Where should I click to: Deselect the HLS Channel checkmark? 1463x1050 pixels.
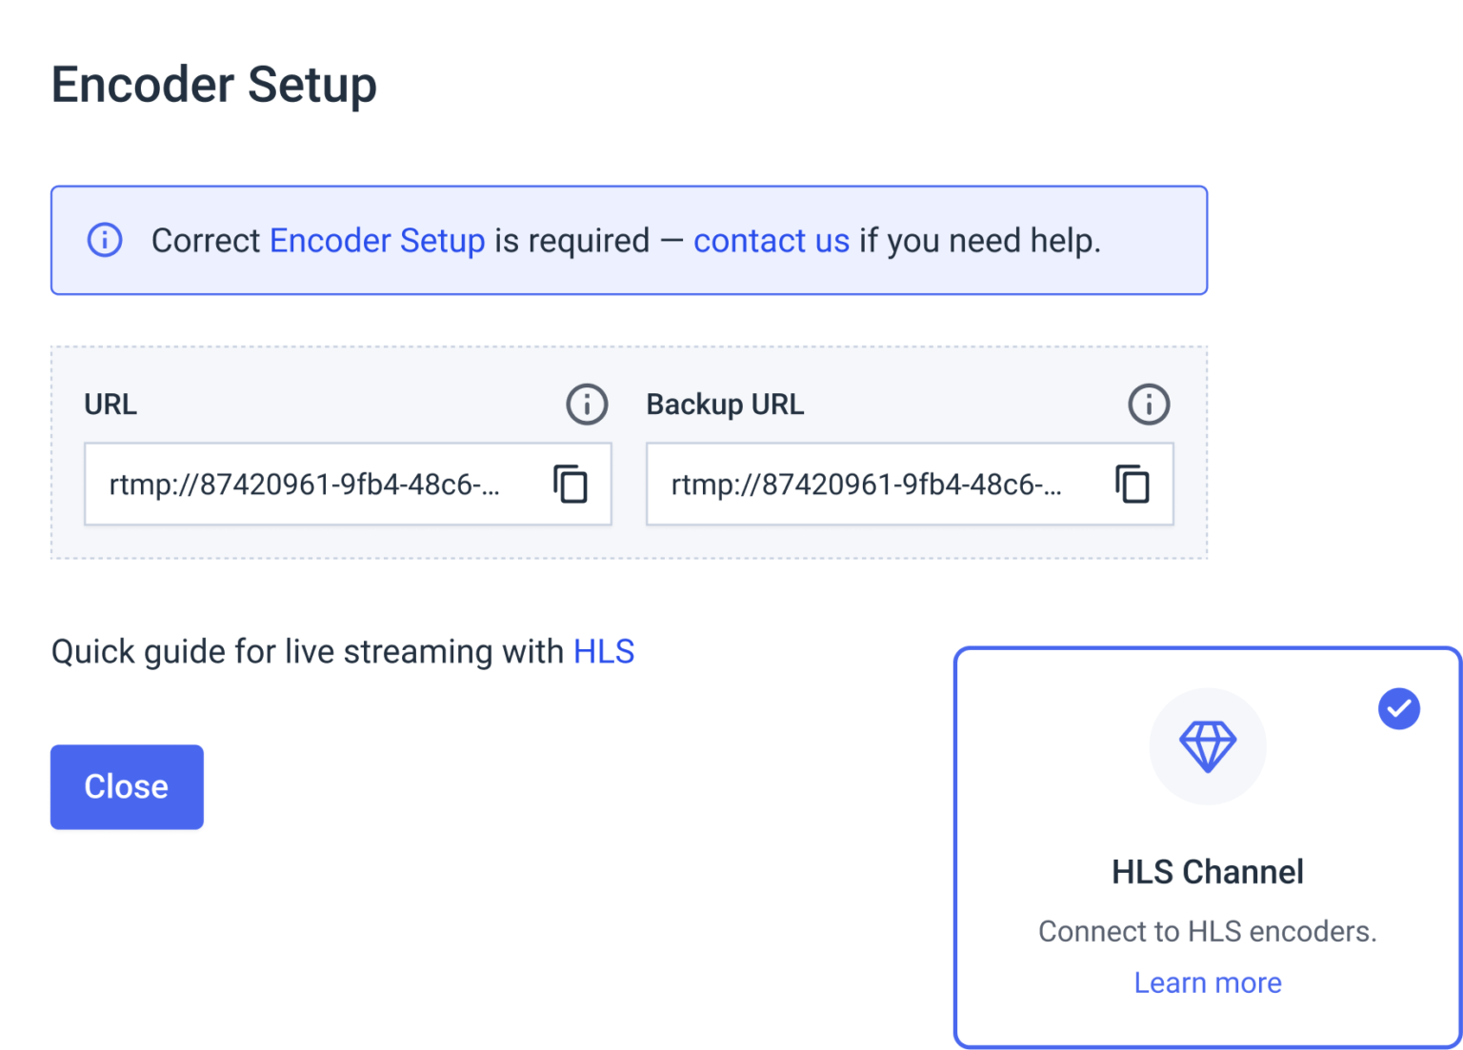coord(1398,707)
